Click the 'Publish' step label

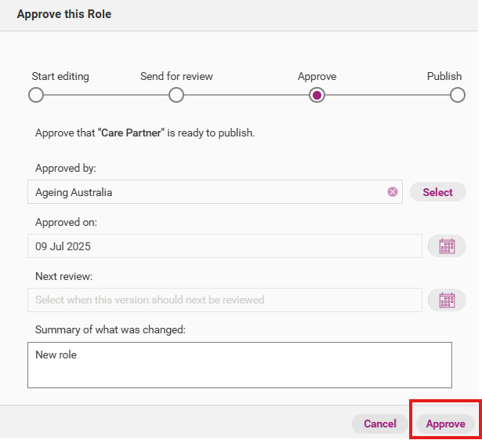click(x=444, y=77)
